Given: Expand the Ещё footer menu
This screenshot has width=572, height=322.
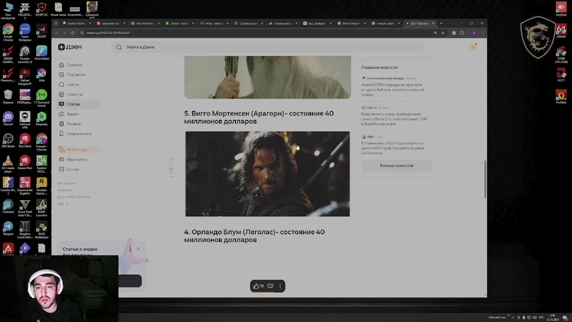Looking at the screenshot, I should click(x=63, y=203).
